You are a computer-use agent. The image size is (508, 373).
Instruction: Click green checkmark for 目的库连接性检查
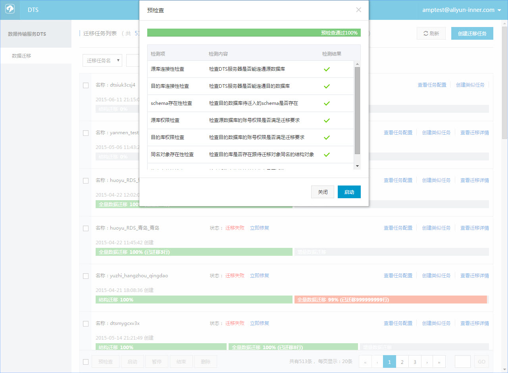(327, 86)
